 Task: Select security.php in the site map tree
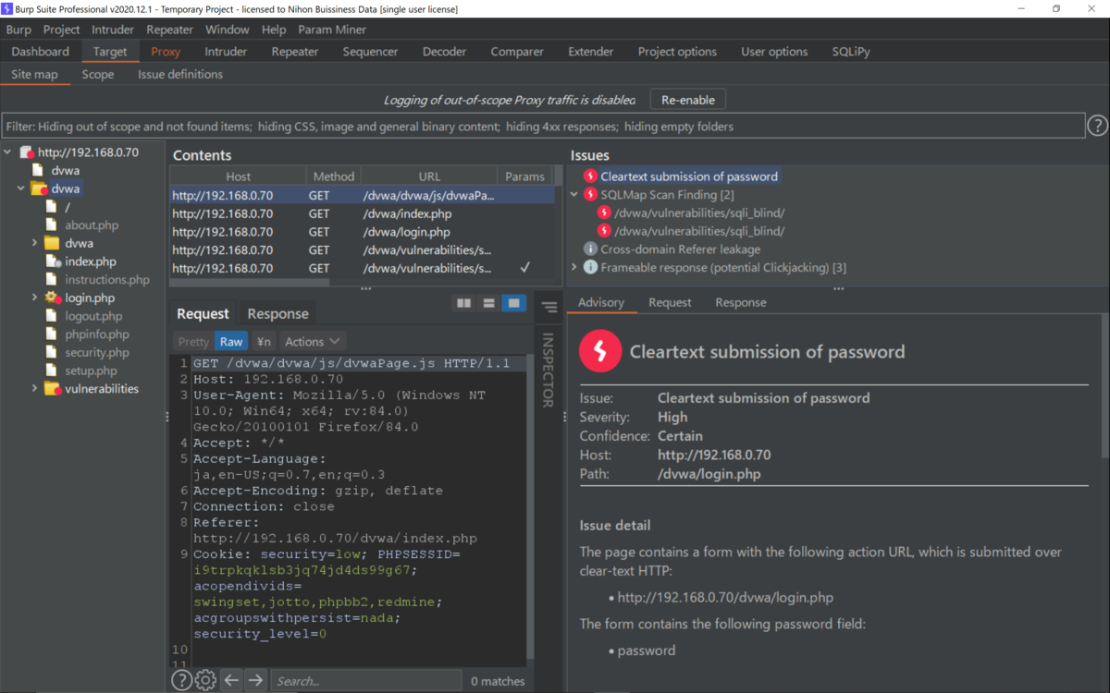coord(97,353)
